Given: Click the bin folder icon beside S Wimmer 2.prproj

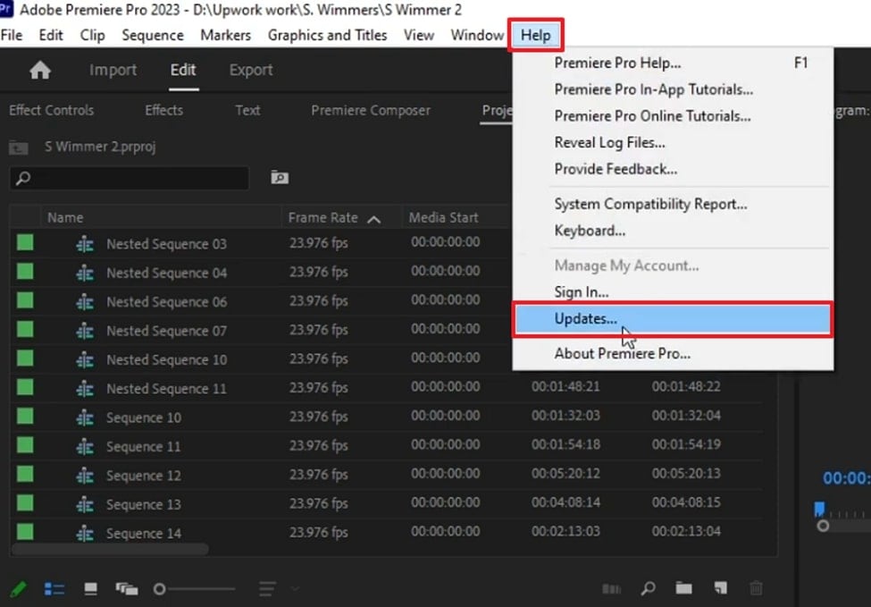Looking at the screenshot, I should [x=19, y=148].
